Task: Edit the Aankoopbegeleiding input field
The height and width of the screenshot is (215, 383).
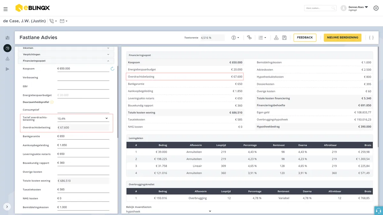Action: click(83, 145)
